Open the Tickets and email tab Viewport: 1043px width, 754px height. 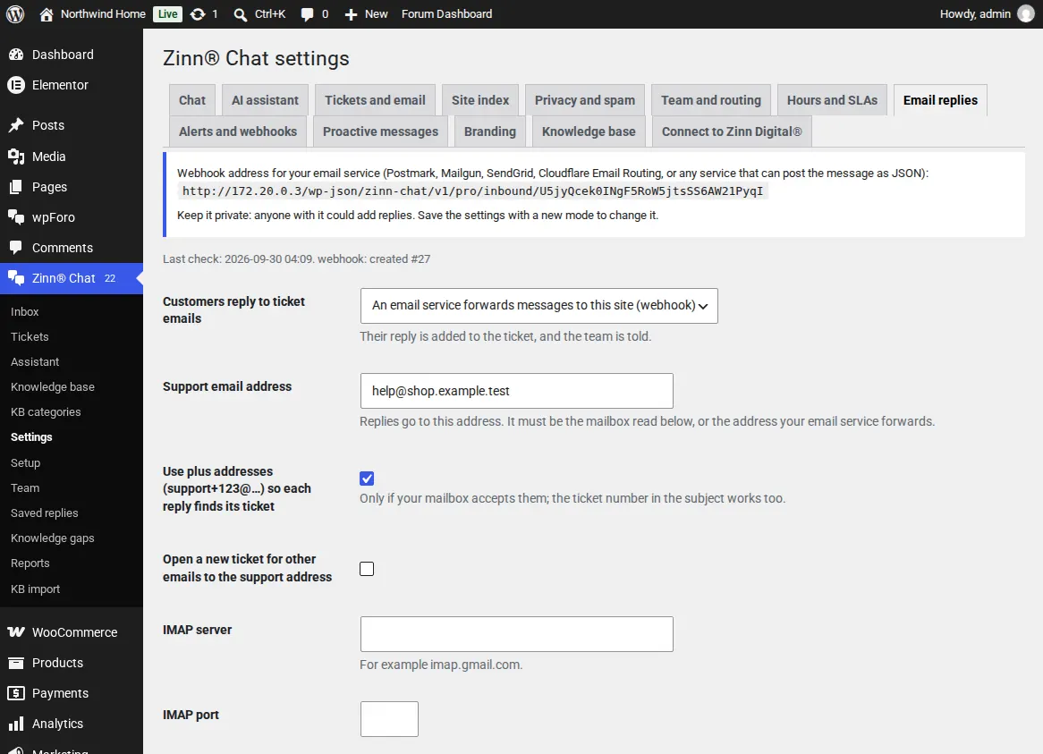pyautogui.click(x=375, y=100)
